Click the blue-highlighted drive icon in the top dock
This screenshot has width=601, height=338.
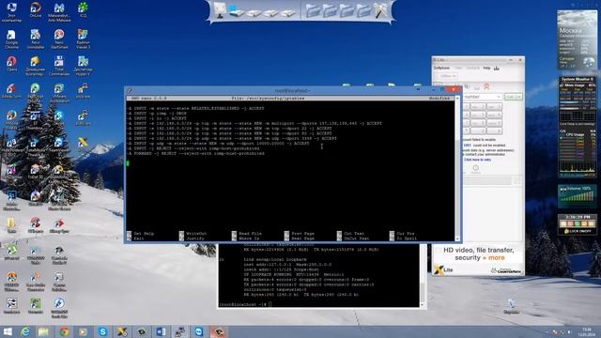click(237, 11)
